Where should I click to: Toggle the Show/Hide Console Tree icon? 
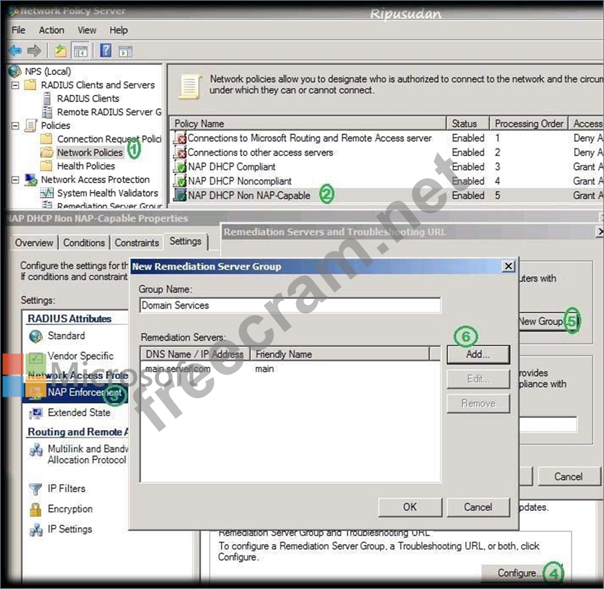[81, 51]
